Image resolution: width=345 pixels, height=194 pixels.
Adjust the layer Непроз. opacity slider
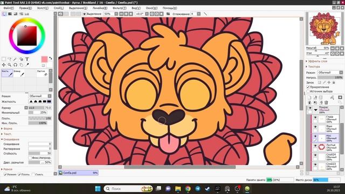click(330, 78)
